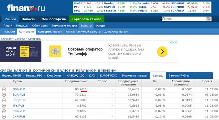This screenshot has width=219, height=120.
Task: Open the GBP/RUB currency link
Action: click(19, 89)
